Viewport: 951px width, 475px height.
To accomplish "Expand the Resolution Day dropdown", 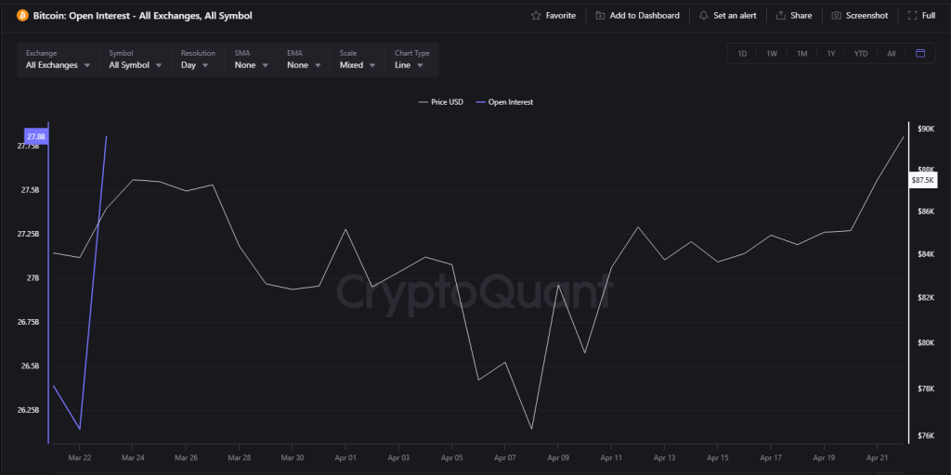I will pos(200,65).
